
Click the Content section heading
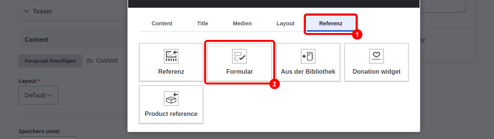pos(37,40)
